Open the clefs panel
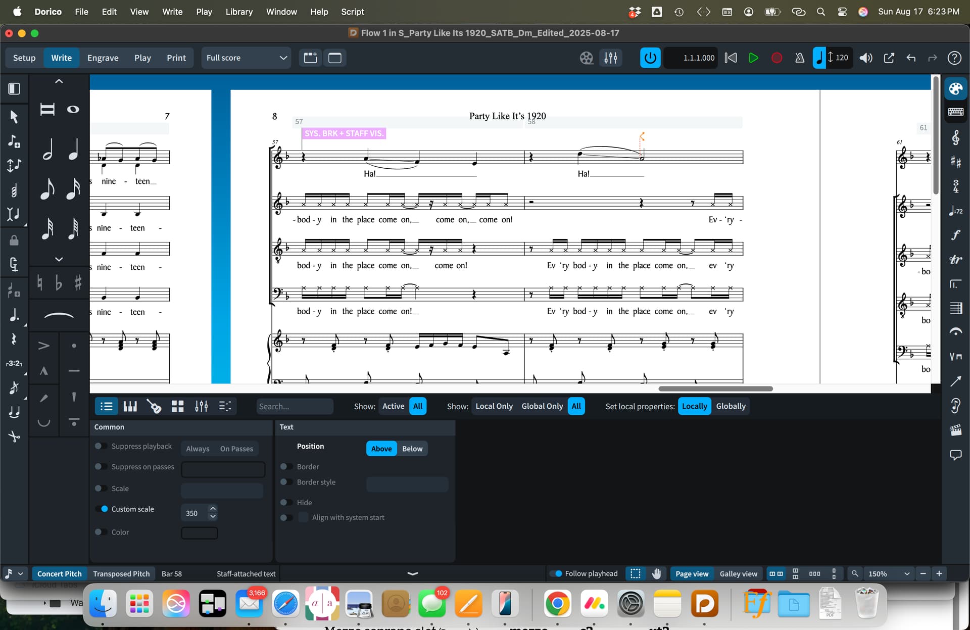970x630 pixels. point(955,137)
